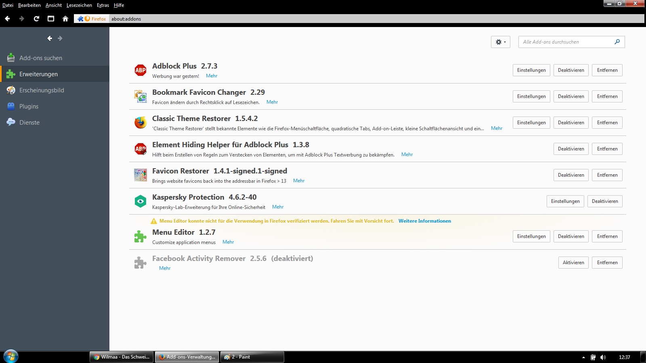The image size is (646, 363).
Task: Click the Classic Theme Restorer Firefox icon
Action: (140, 123)
